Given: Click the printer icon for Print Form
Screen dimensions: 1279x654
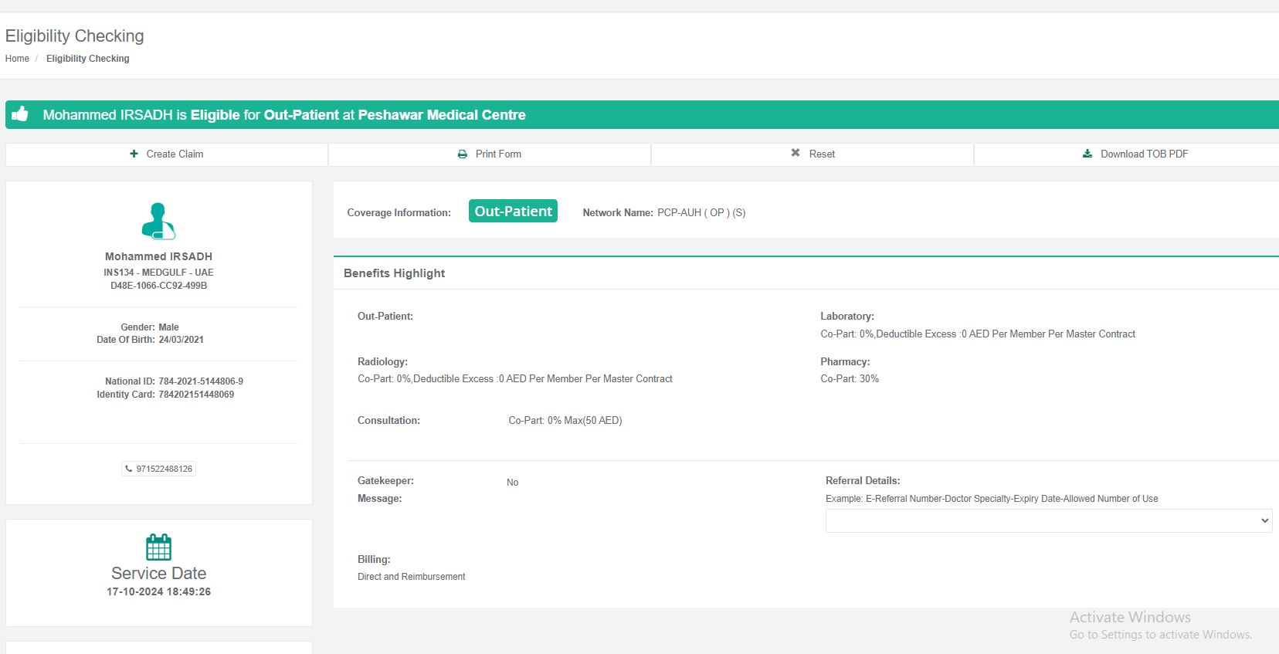Looking at the screenshot, I should click(x=462, y=154).
